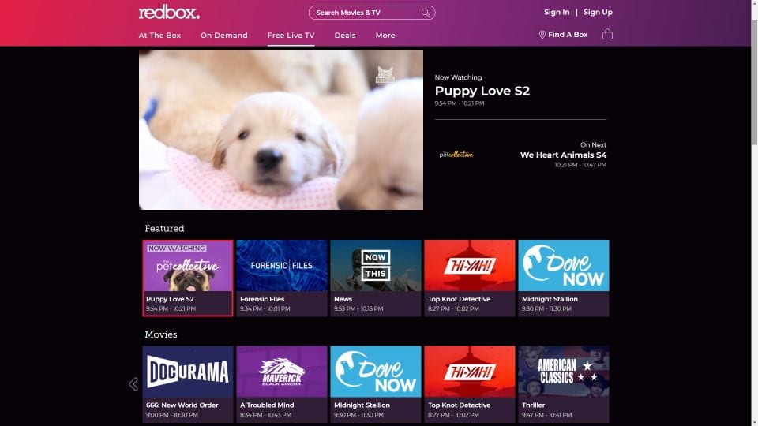Click the Featured section heading
The image size is (758, 426).
tap(164, 229)
